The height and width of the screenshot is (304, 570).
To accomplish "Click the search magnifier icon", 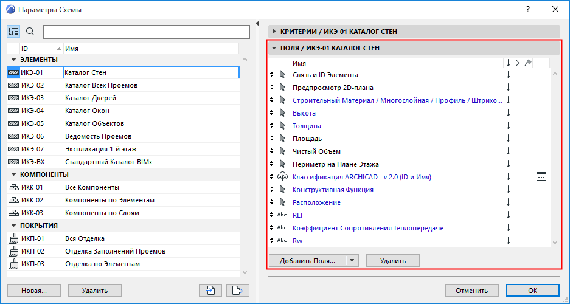I will [x=30, y=32].
